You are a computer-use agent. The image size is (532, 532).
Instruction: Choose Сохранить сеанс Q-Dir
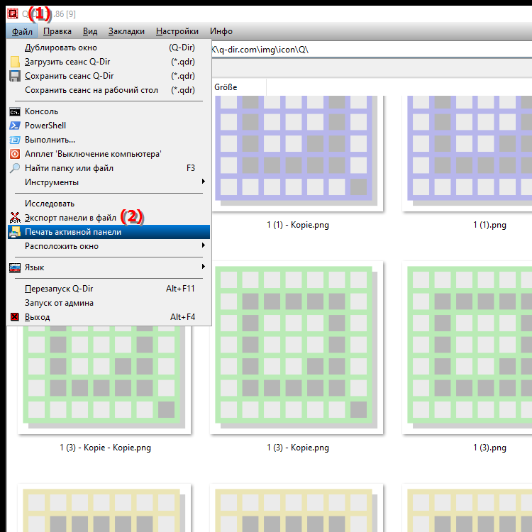pyautogui.click(x=109, y=76)
